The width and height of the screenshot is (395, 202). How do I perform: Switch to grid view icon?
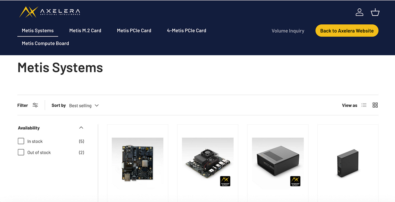tap(375, 105)
